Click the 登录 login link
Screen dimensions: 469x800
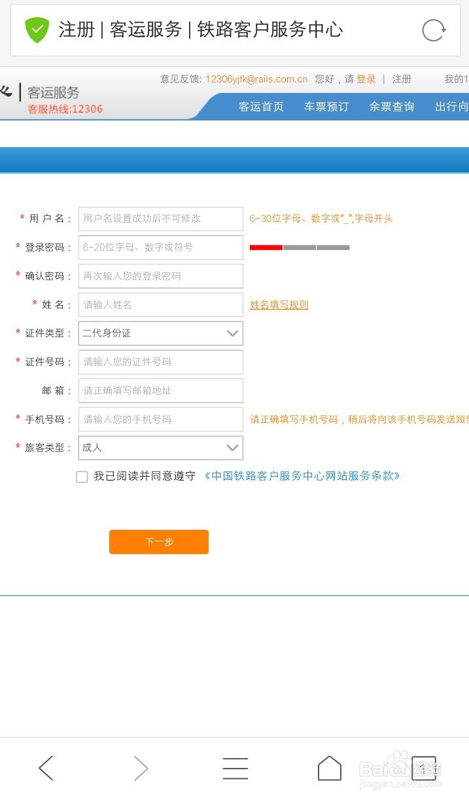pyautogui.click(x=366, y=79)
